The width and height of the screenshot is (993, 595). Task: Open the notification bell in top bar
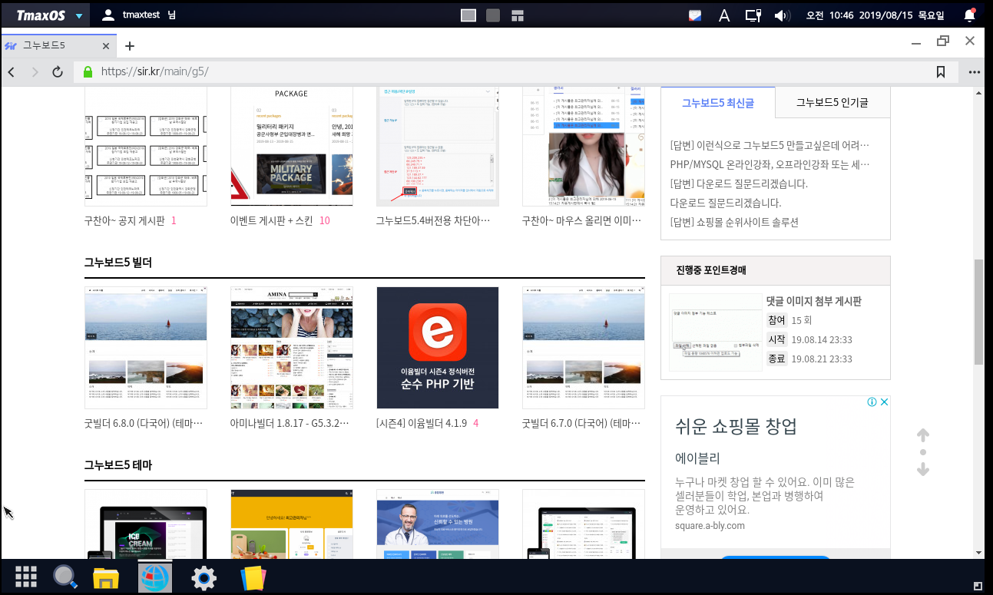pos(970,15)
